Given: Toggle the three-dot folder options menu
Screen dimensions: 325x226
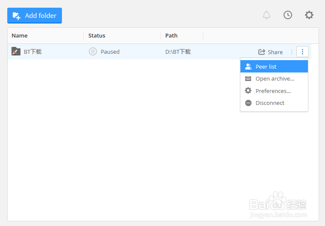Looking at the screenshot, I should click(x=302, y=52).
